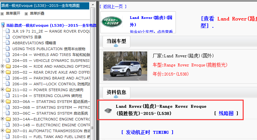
Task: Click the page icon for 204-04 WHEELS AND TIRES
Action: click(8, 54)
